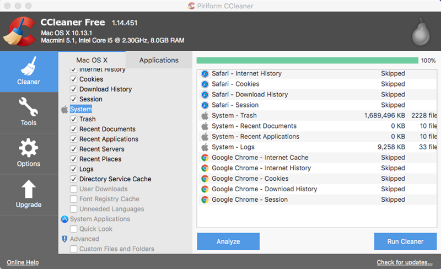Uncheck the Session checkbox
441x269 pixels.
73,99
